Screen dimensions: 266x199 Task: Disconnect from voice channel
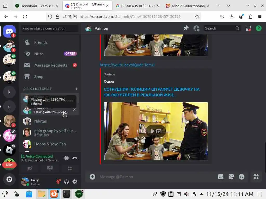click(x=75, y=158)
